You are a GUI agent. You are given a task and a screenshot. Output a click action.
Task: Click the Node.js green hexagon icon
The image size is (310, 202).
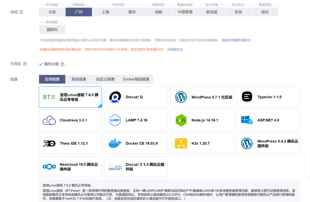181,120
